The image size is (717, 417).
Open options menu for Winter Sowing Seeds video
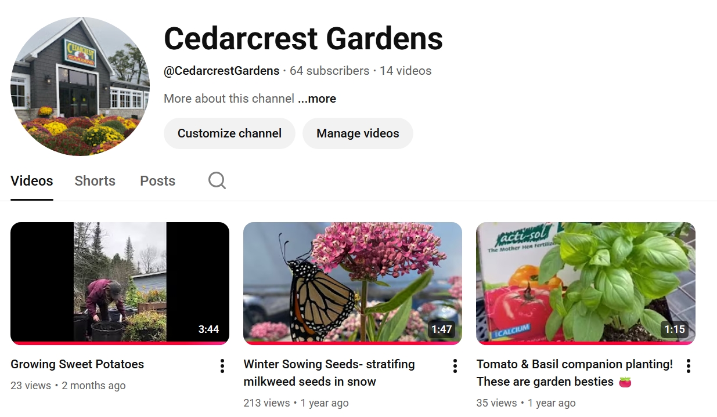(x=455, y=365)
